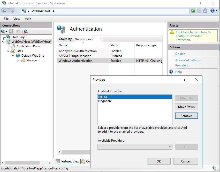The width and height of the screenshot is (220, 172).
Task: Click the Delete Connection icon
Action: (26, 31)
